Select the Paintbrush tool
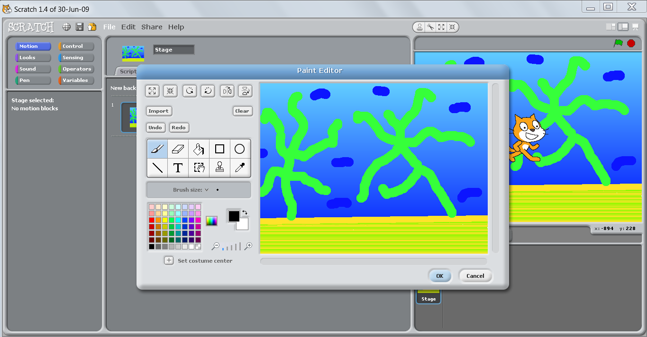The width and height of the screenshot is (647, 337). (x=157, y=149)
